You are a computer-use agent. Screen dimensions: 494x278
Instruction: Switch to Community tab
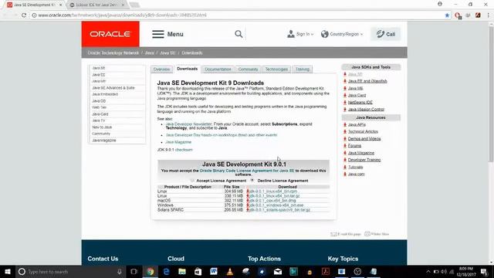point(248,69)
